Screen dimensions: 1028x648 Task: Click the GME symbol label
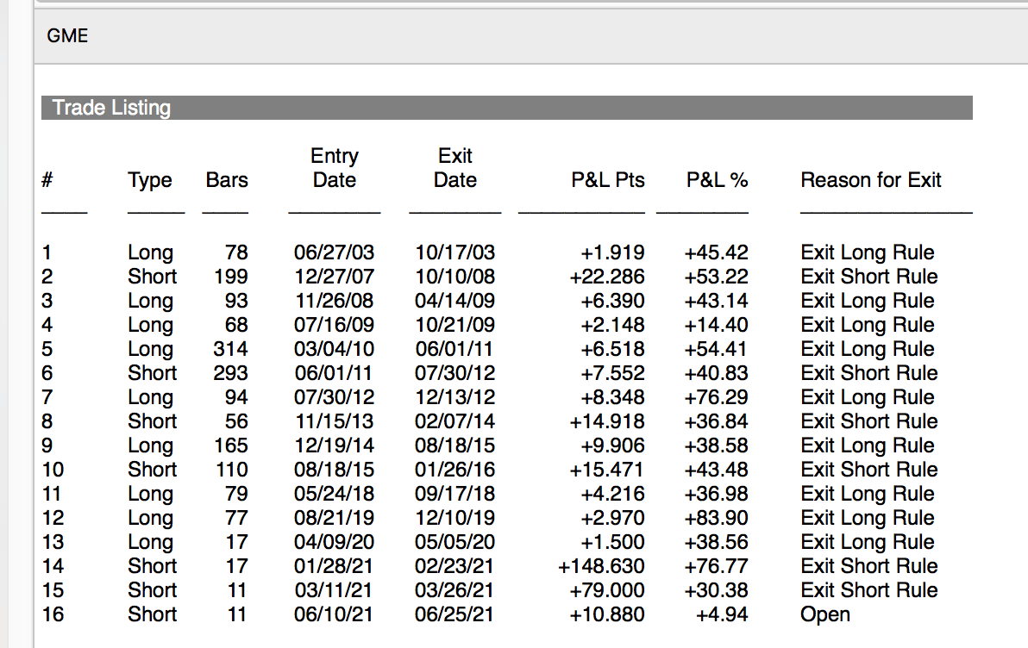[x=67, y=36]
